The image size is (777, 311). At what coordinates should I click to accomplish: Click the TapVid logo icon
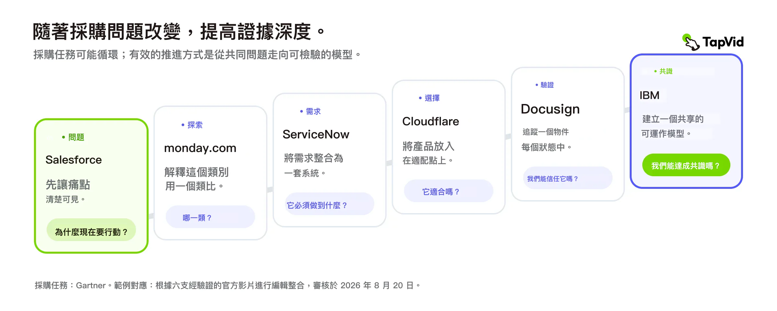coord(691,42)
